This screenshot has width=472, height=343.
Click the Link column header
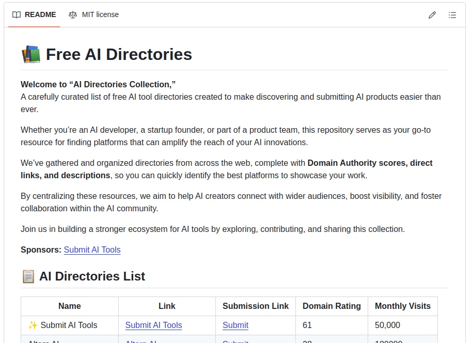click(166, 306)
